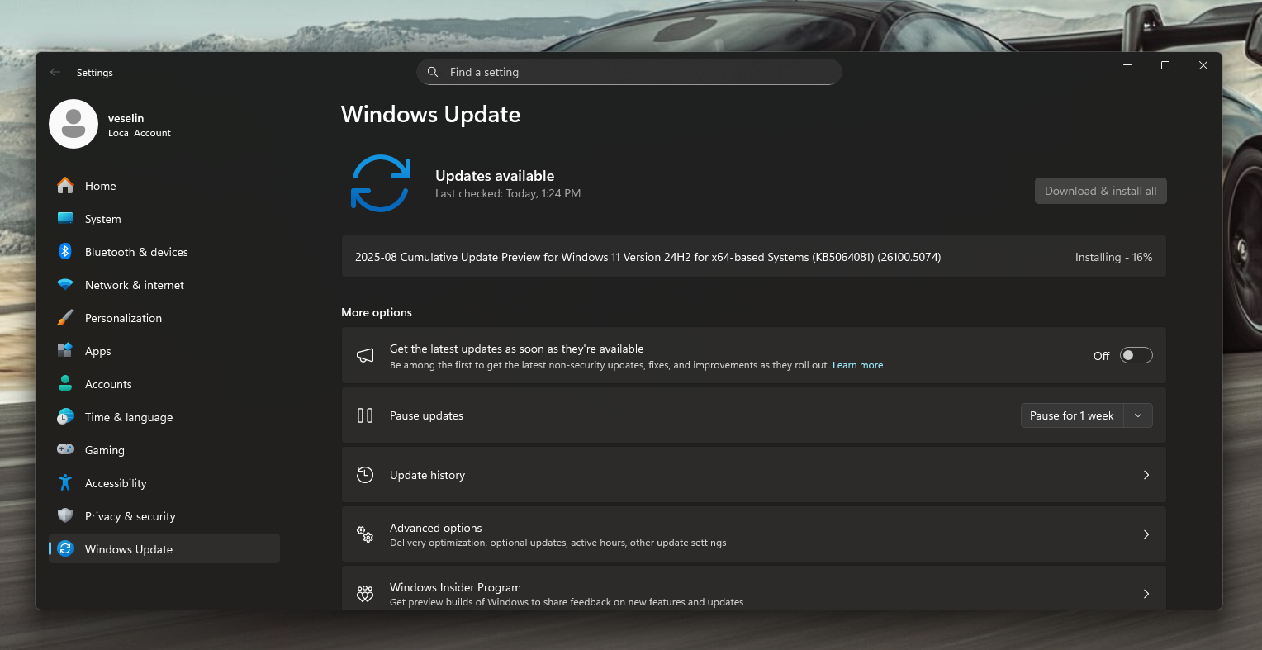Viewport: 1262px width, 650px height.
Task: Click the More options heading
Action: (377, 312)
